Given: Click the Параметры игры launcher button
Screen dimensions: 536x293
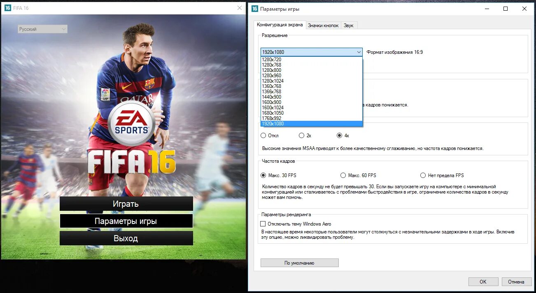Looking at the screenshot, I should [126, 221].
